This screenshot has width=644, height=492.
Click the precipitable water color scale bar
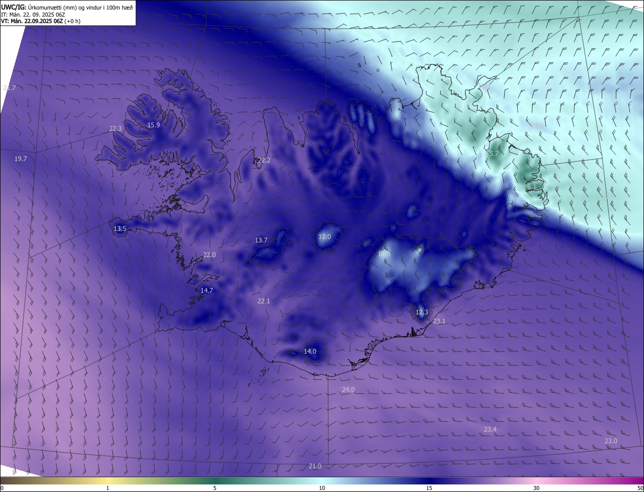[x=322, y=480]
